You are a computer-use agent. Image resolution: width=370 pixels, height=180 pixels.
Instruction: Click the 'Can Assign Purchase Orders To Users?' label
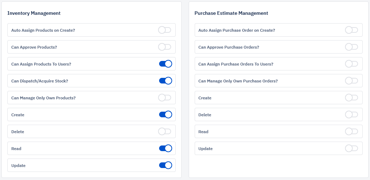coord(236,64)
